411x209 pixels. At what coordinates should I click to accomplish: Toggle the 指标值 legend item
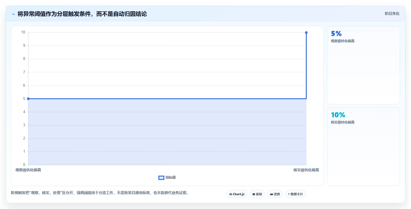[x=167, y=177]
